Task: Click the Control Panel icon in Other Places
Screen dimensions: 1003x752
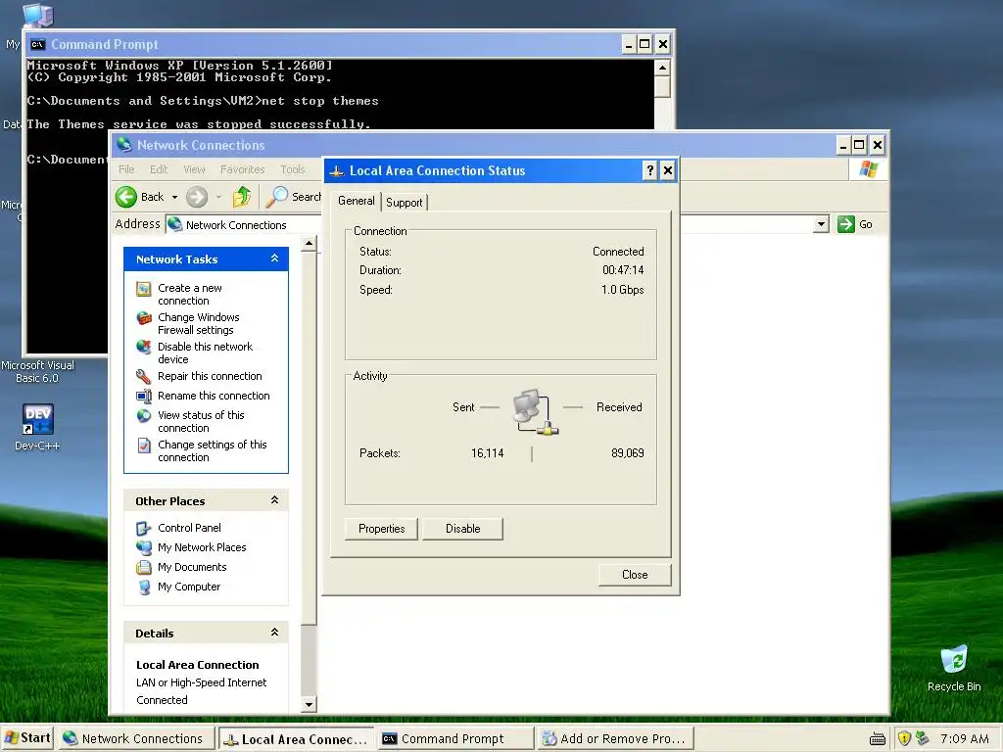Action: 144,529
